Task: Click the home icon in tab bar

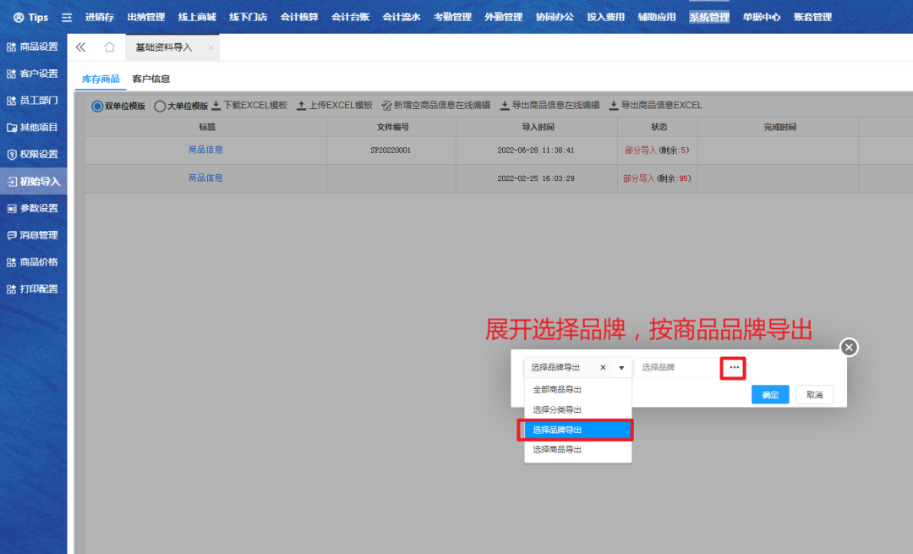Action: (109, 47)
